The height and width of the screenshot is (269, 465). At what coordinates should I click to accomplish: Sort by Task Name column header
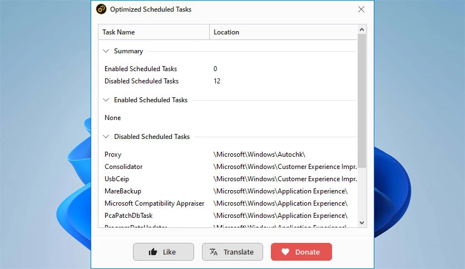tap(154, 32)
